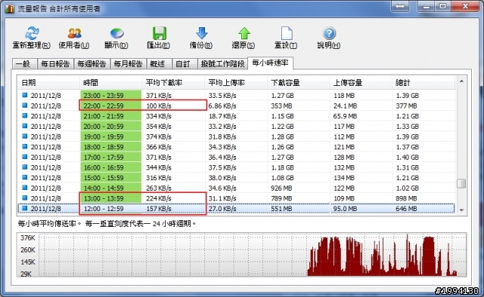Select the 15:00 - 15:59 row
Image resolution: width=484 pixels, height=297 pixels.
click(x=236, y=178)
